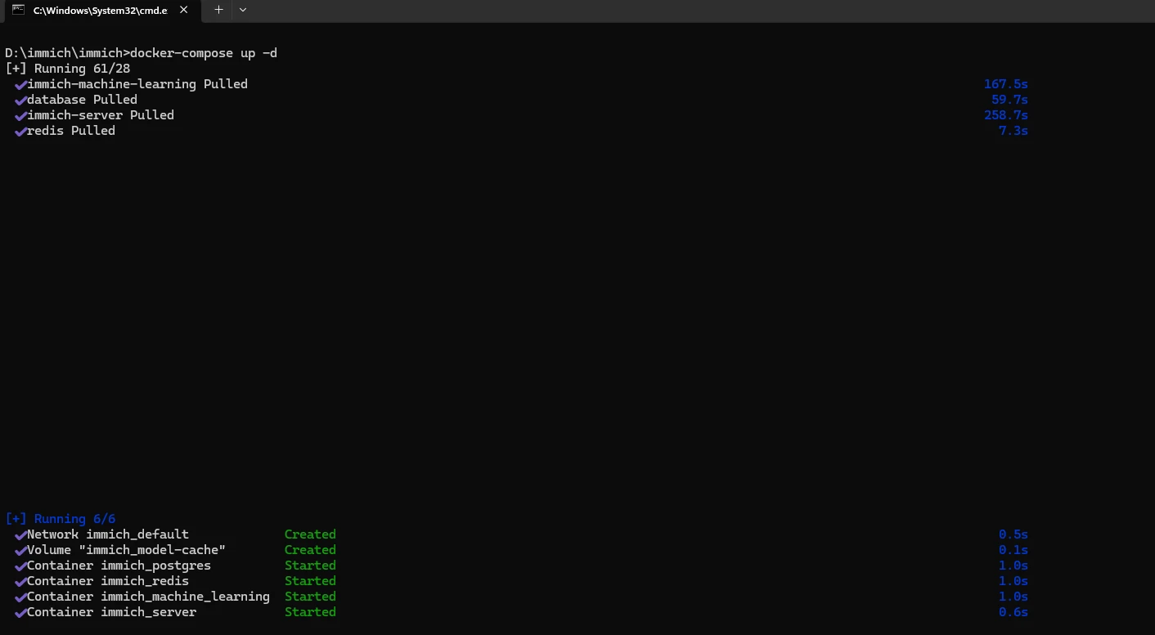Click the Container immich_redis line text
This screenshot has width=1155, height=635.
107,581
